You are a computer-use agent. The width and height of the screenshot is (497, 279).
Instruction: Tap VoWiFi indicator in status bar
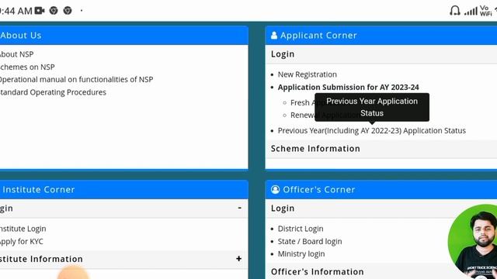point(485,11)
